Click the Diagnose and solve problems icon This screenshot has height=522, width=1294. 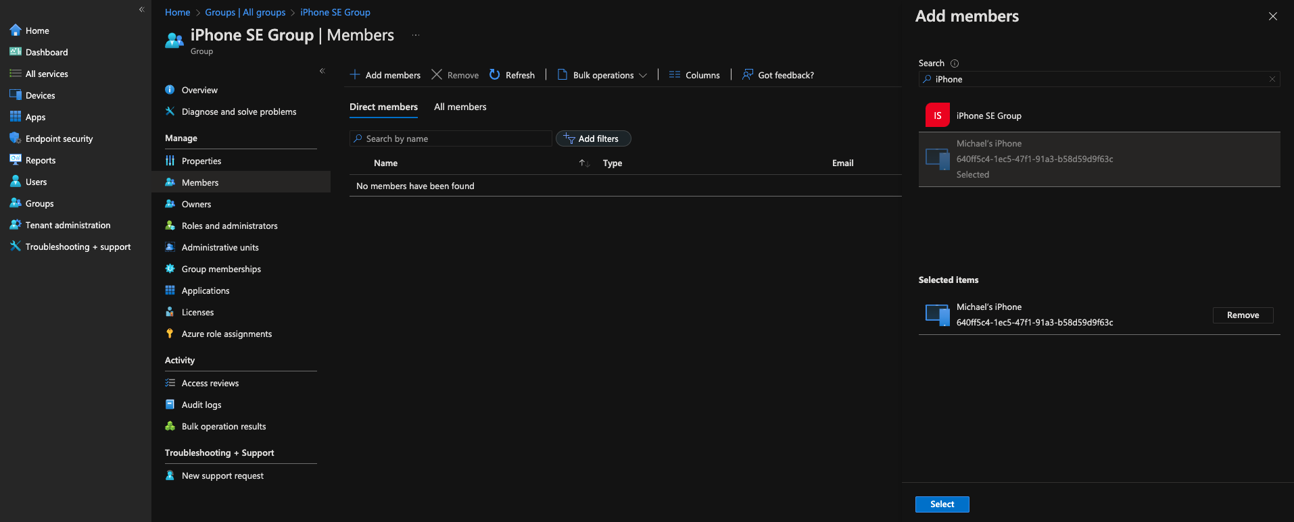[x=170, y=111]
